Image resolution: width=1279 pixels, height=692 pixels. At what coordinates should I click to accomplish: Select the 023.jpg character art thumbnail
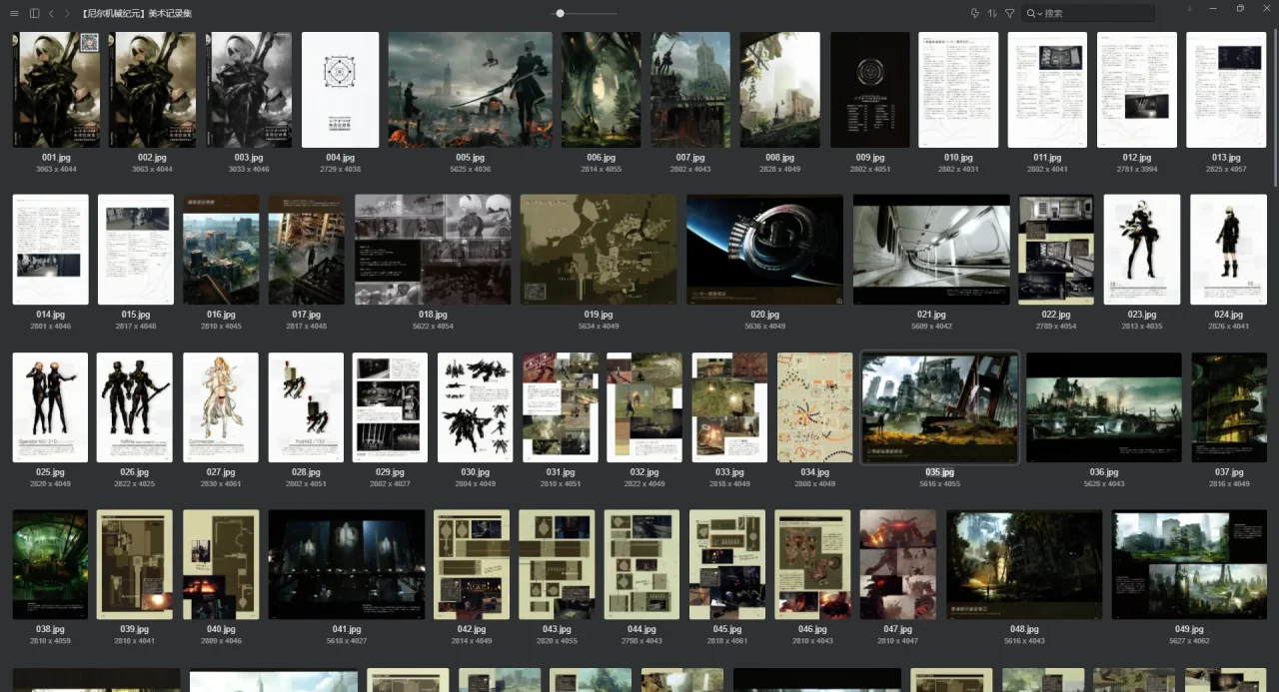click(1142, 250)
